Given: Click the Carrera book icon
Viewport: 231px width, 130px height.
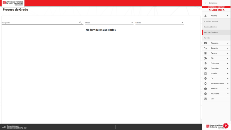Looking at the screenshot, I should coord(205,53).
